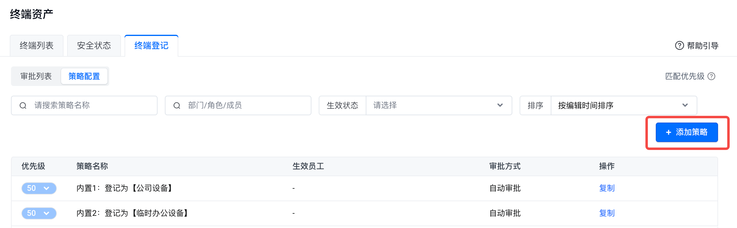Click the 添加策略 button
Viewport: 737px width, 228px height.
687,132
